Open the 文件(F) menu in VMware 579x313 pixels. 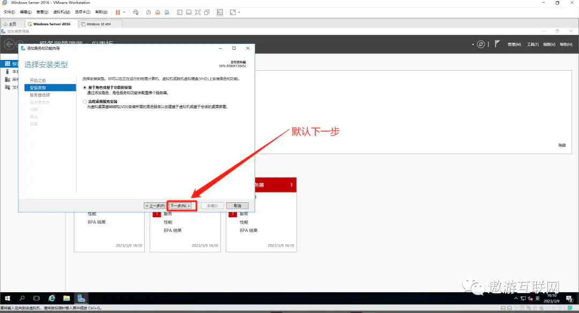pyautogui.click(x=9, y=12)
